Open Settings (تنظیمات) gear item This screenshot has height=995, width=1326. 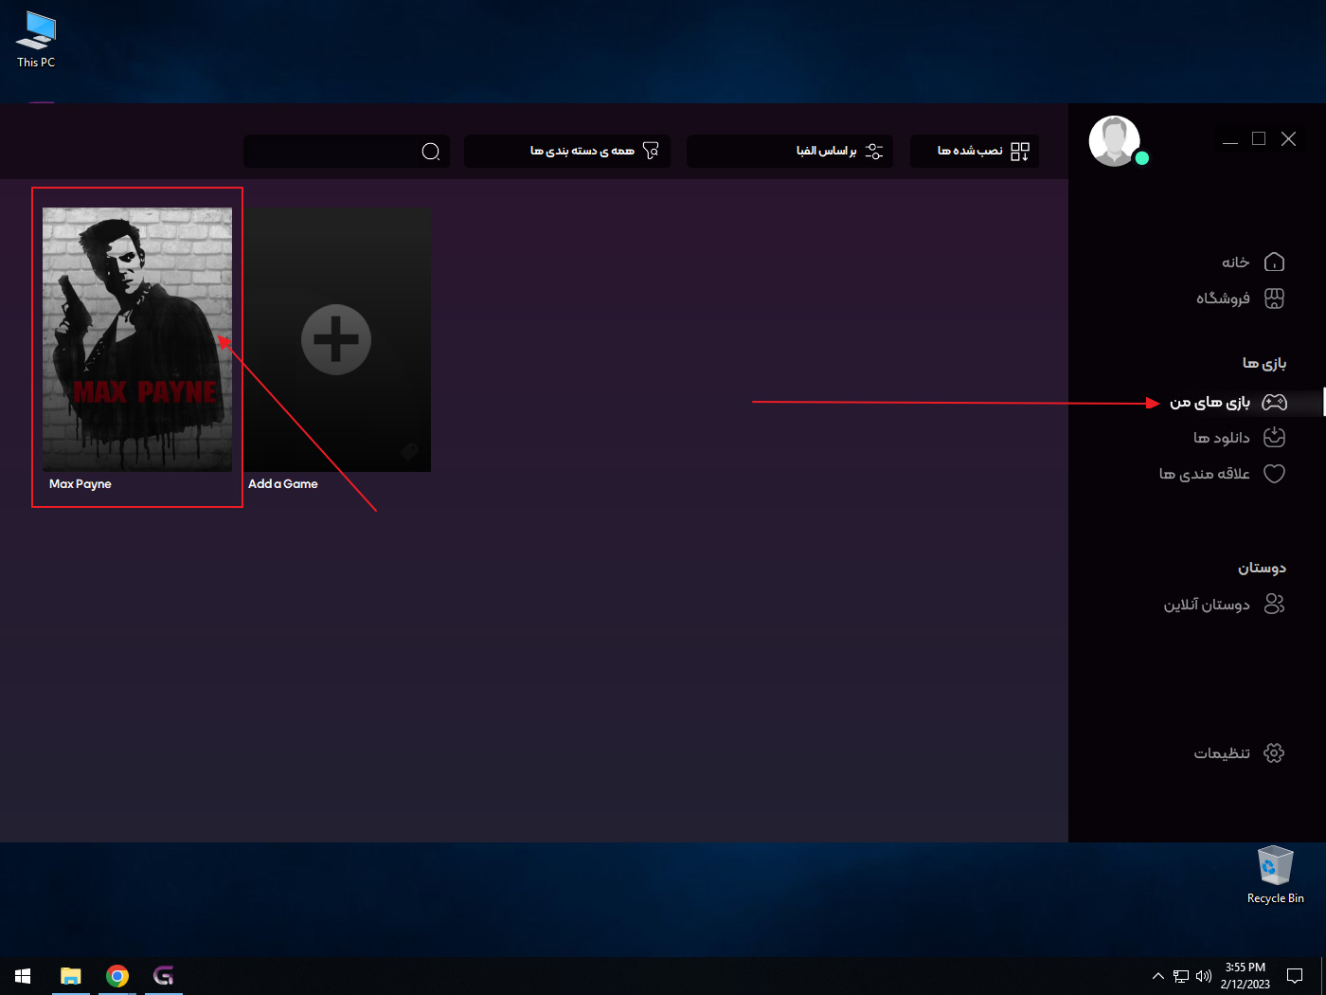point(1238,753)
